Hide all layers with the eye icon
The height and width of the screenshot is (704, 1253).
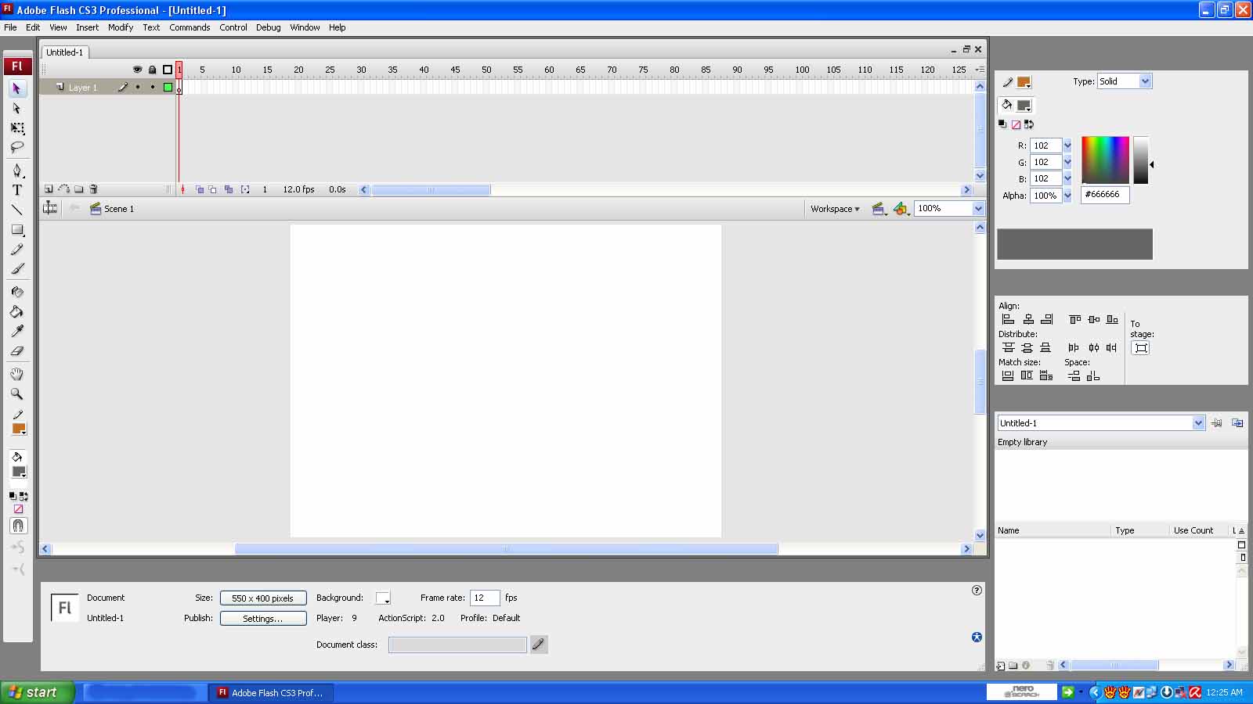coord(137,70)
